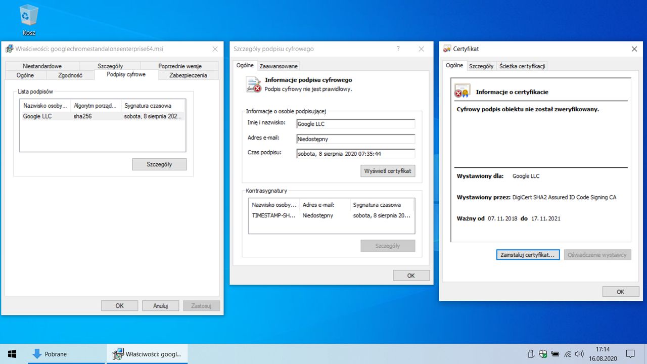Click Zainstaluj certyfikat button
647x364 pixels.
pyautogui.click(x=528, y=255)
